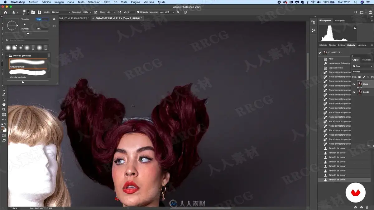Choose the Circular definido brush preset

pyautogui.click(x=28, y=74)
